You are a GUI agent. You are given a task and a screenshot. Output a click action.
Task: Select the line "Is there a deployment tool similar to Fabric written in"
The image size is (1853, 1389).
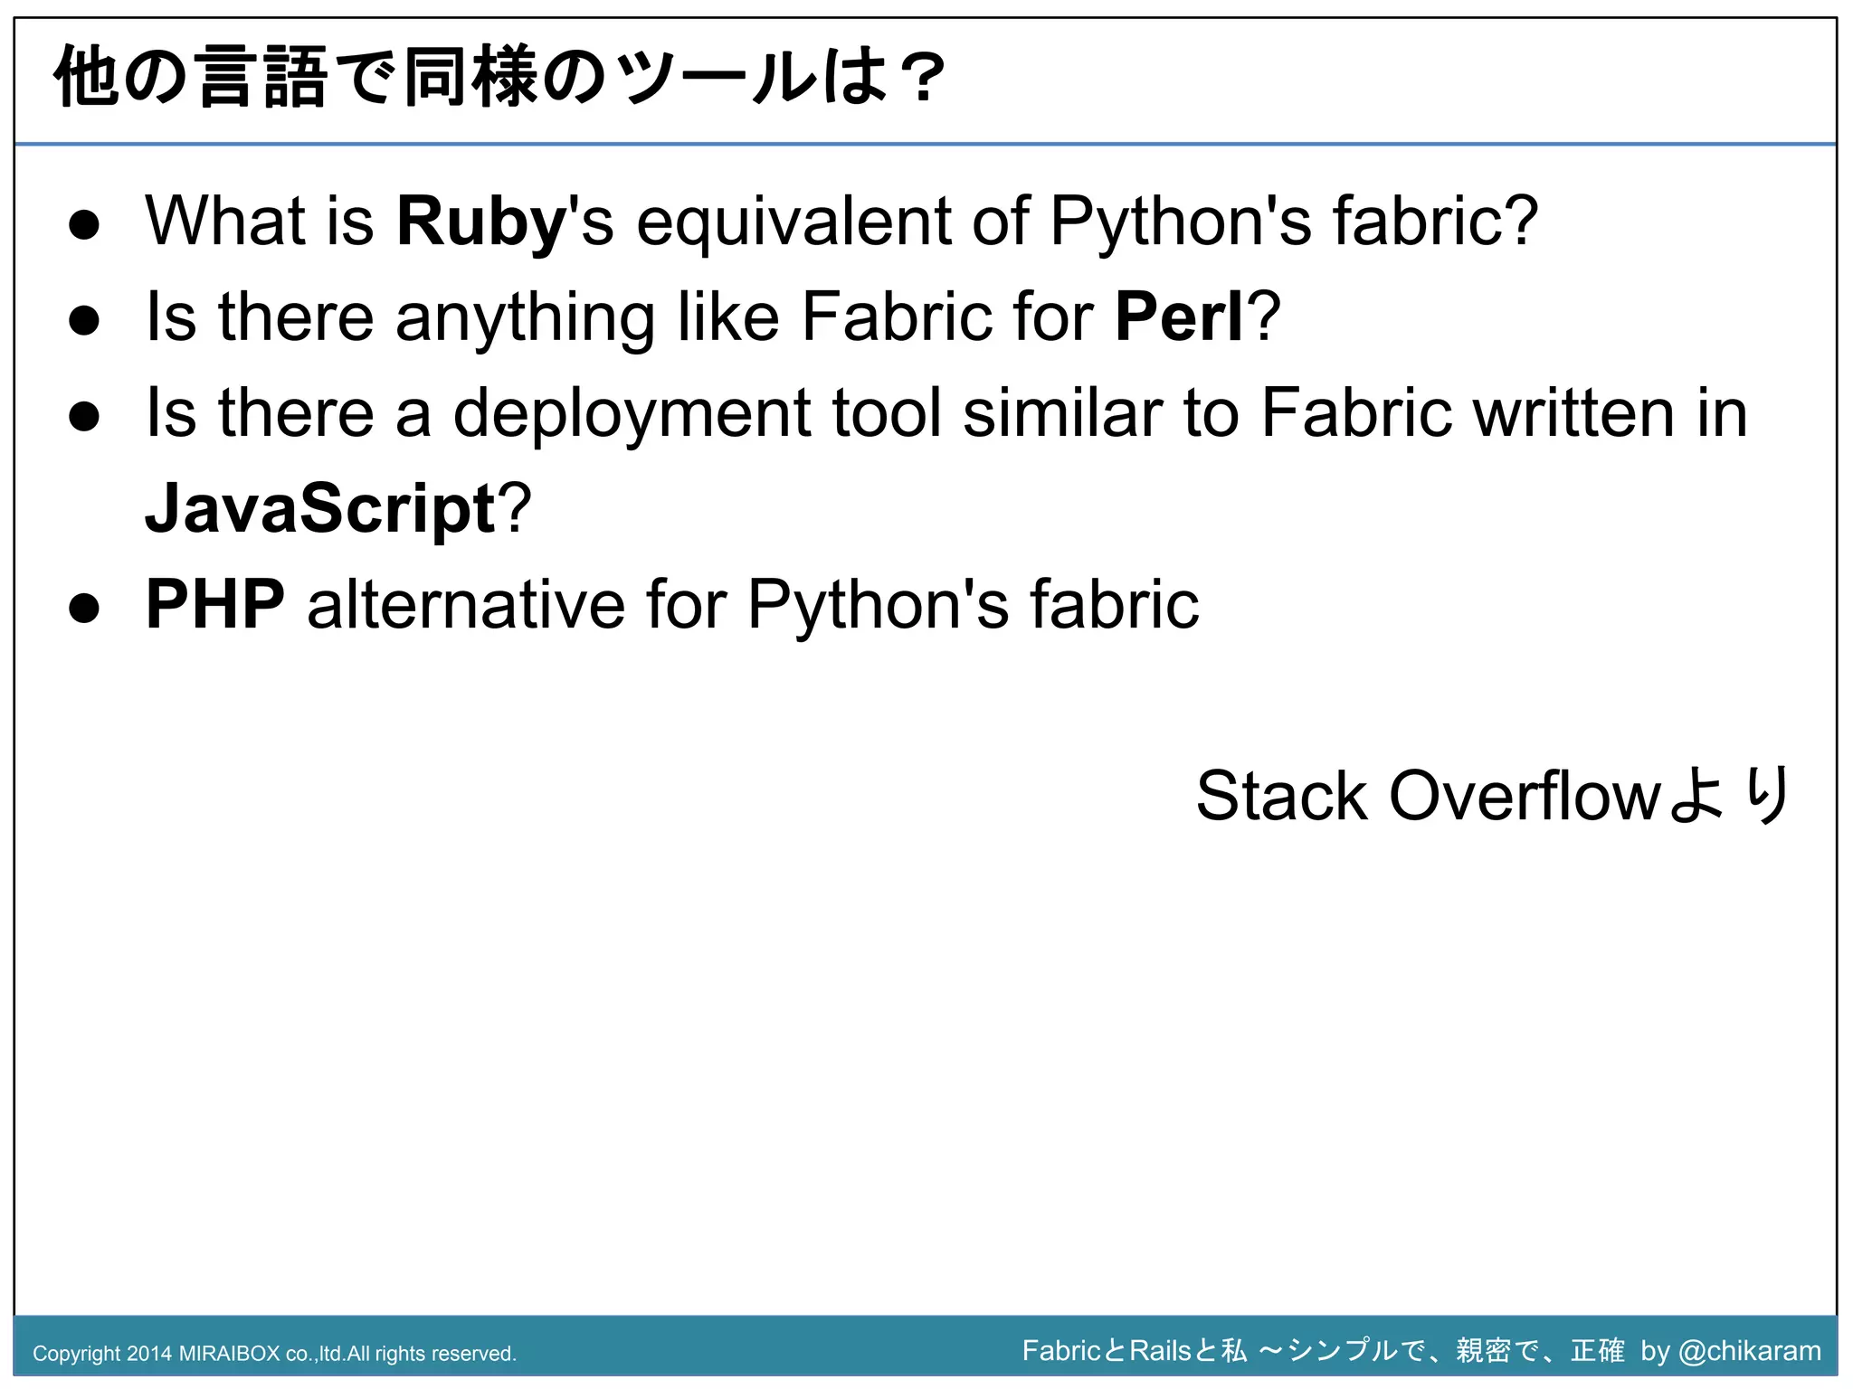(946, 413)
